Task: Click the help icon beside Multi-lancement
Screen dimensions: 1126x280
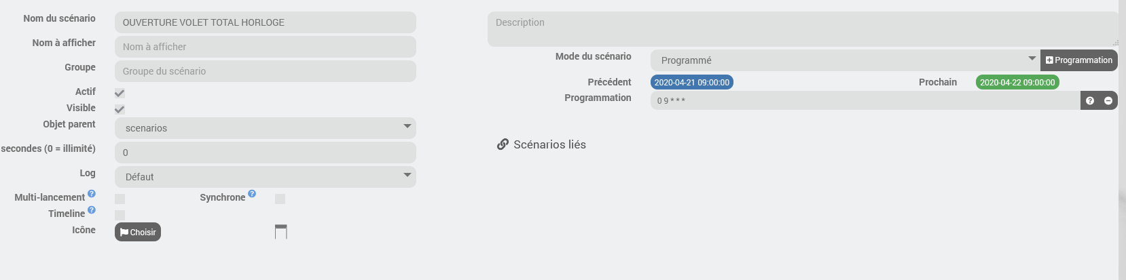Action: 92,194
